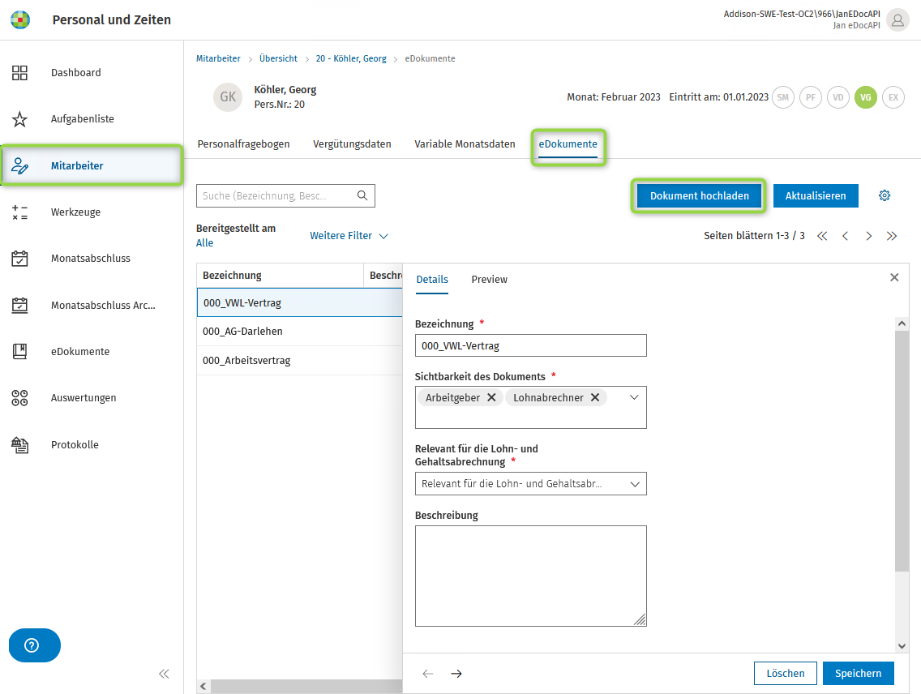
Task: Open the Sichtbarkeit des Dokuments dropdown
Action: (x=634, y=397)
